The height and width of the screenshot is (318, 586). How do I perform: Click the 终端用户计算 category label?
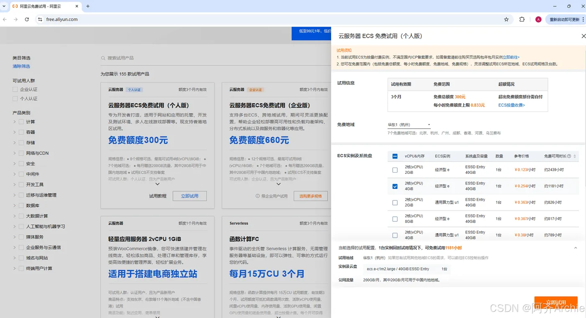39,268
